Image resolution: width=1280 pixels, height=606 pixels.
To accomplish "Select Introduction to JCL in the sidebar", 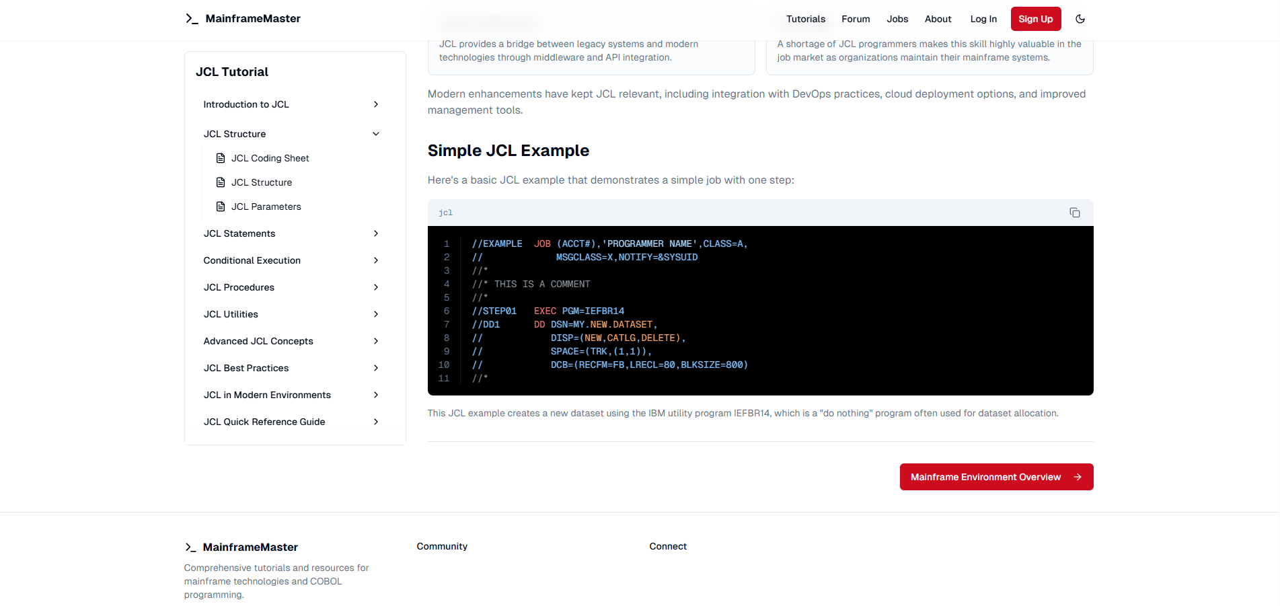I will 246,104.
